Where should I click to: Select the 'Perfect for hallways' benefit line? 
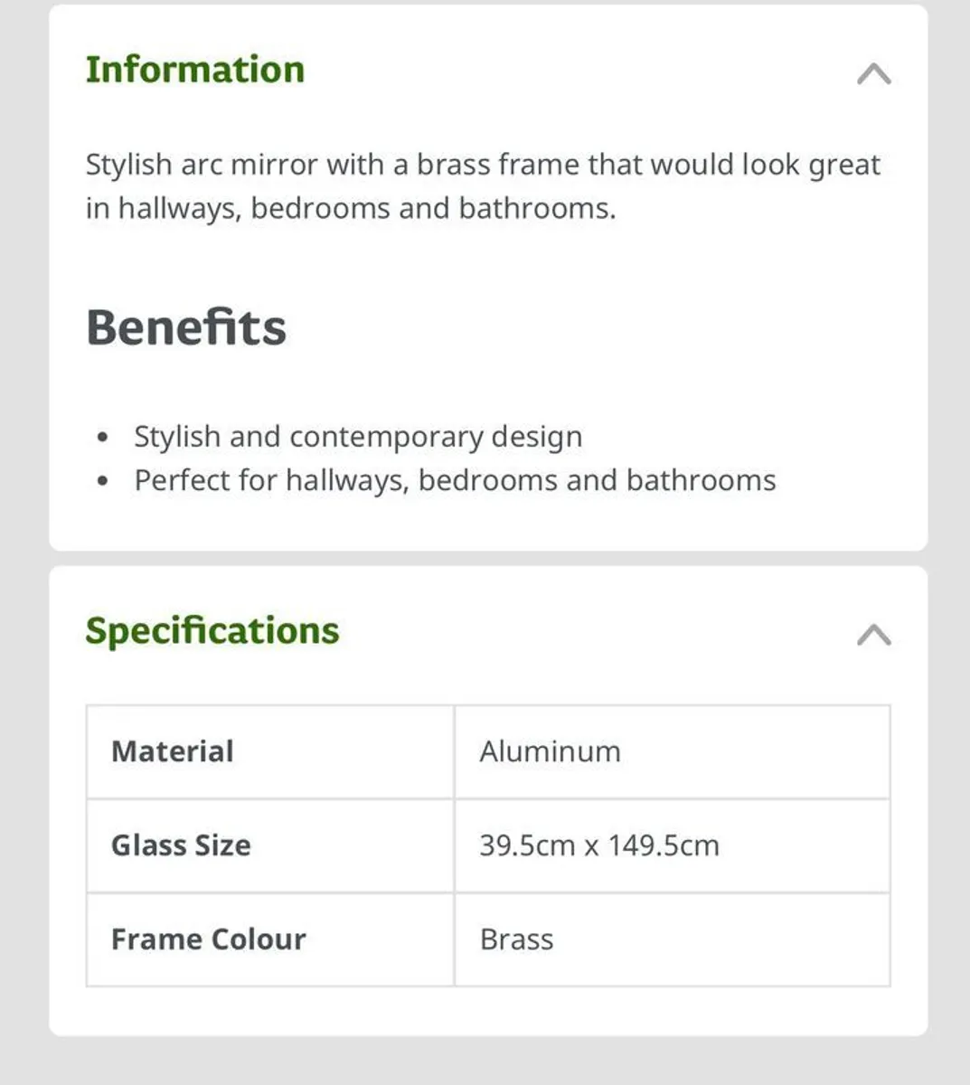point(455,480)
